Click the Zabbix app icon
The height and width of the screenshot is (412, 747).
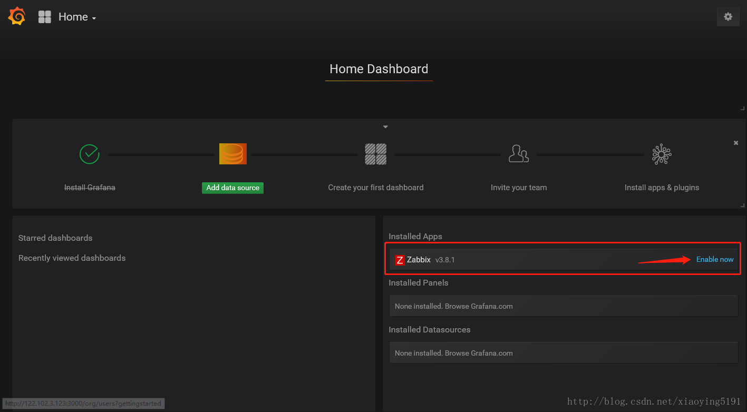[x=400, y=260]
